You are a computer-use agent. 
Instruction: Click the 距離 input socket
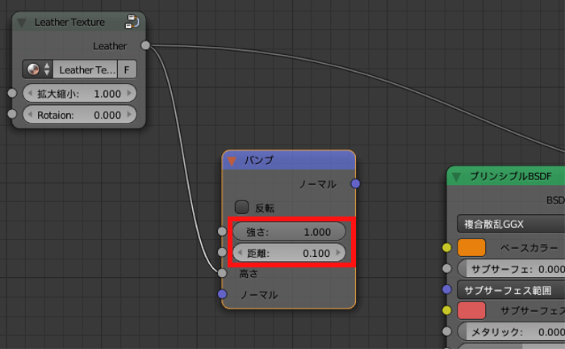click(x=222, y=252)
